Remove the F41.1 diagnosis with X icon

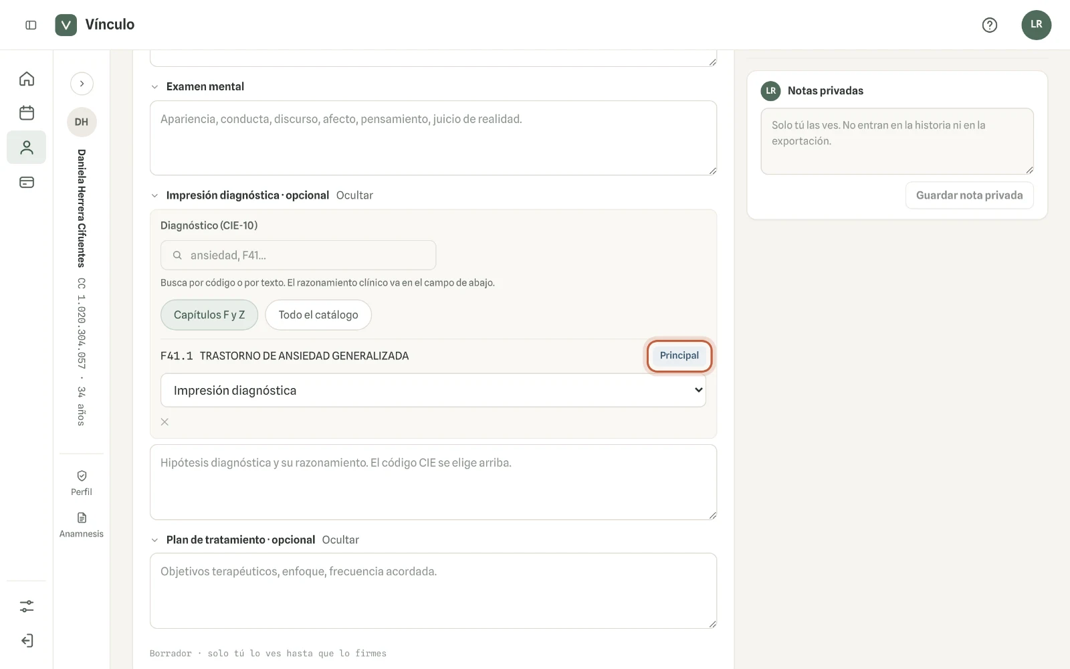[165, 422]
